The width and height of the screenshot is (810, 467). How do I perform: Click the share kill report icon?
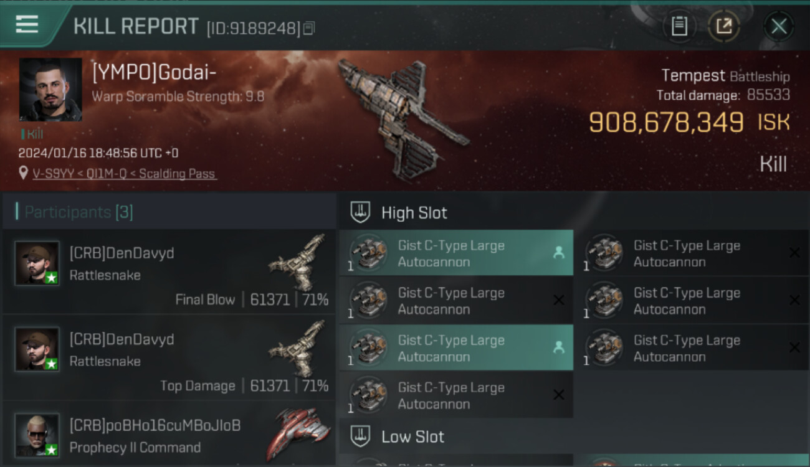[x=723, y=26]
